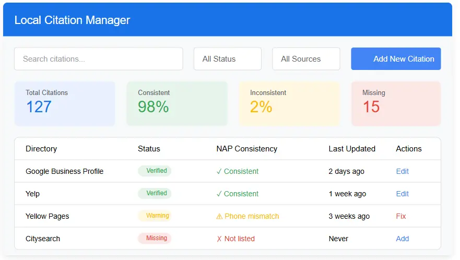Select the Consistent 98% card

[177, 103]
